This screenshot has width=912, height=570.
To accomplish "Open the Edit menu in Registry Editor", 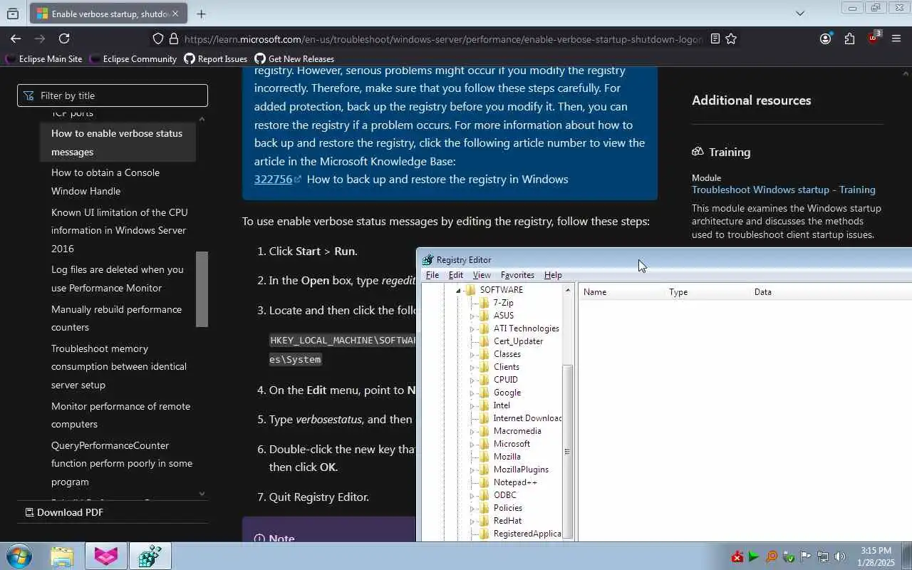I will [456, 275].
